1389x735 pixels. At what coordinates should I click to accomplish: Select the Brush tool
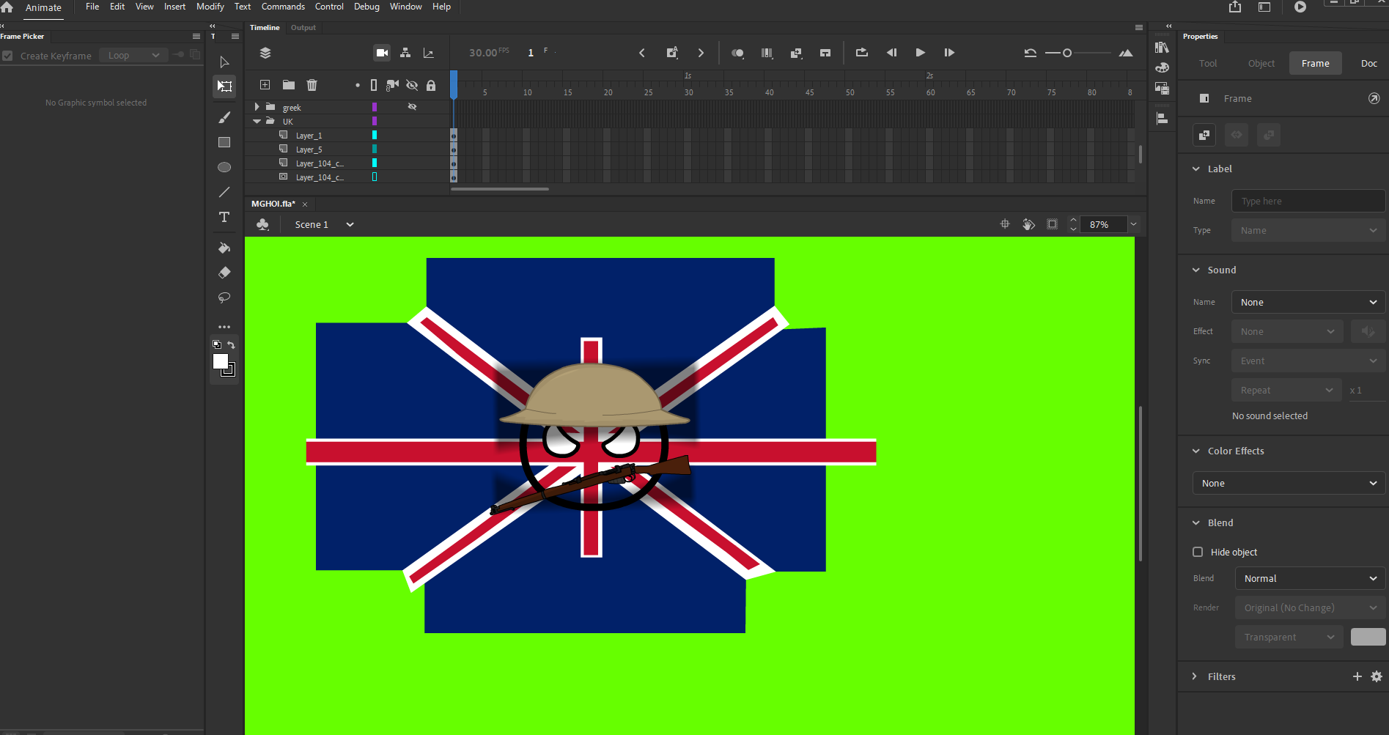point(224,117)
